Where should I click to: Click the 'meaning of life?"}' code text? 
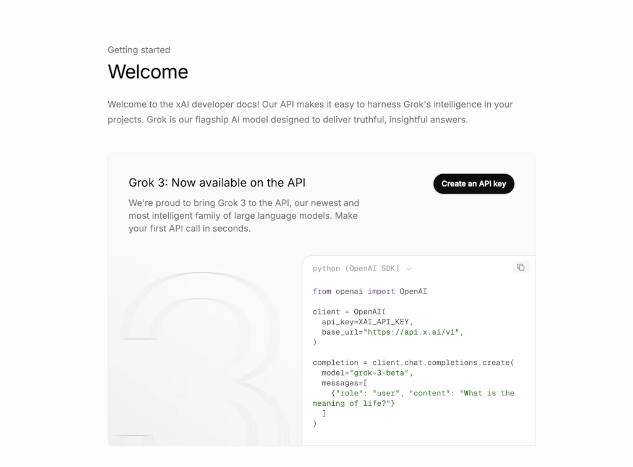click(354, 403)
